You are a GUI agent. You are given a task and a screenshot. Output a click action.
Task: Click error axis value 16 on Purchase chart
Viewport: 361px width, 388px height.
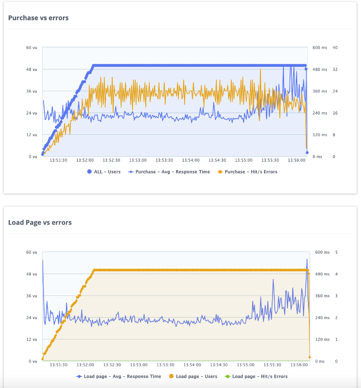pyautogui.click(x=335, y=113)
